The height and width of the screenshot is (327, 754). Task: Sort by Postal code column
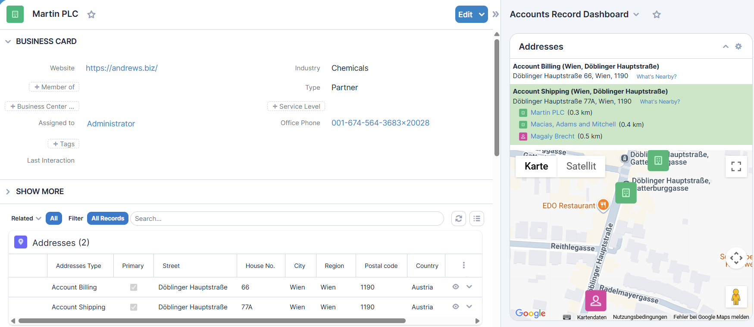tap(381, 266)
